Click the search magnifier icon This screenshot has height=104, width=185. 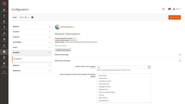[164, 9]
